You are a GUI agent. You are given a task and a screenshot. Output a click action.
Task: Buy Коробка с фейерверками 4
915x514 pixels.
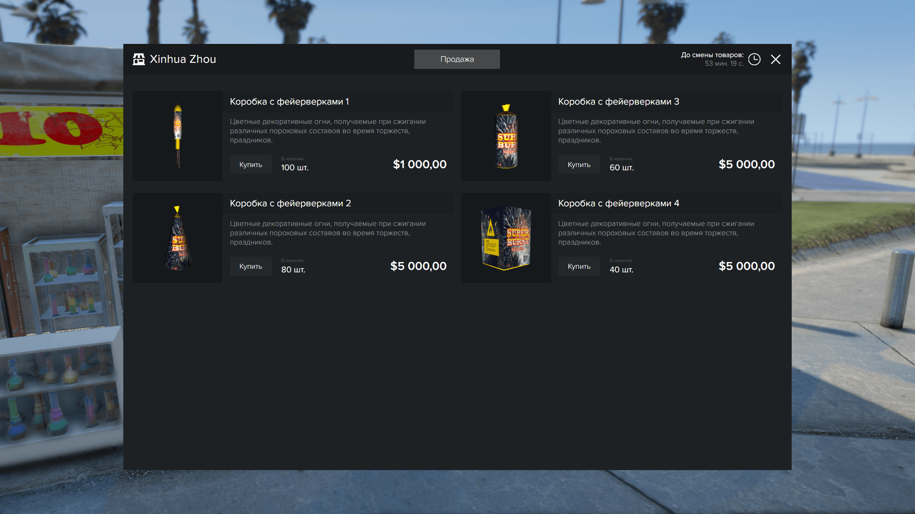(x=579, y=266)
